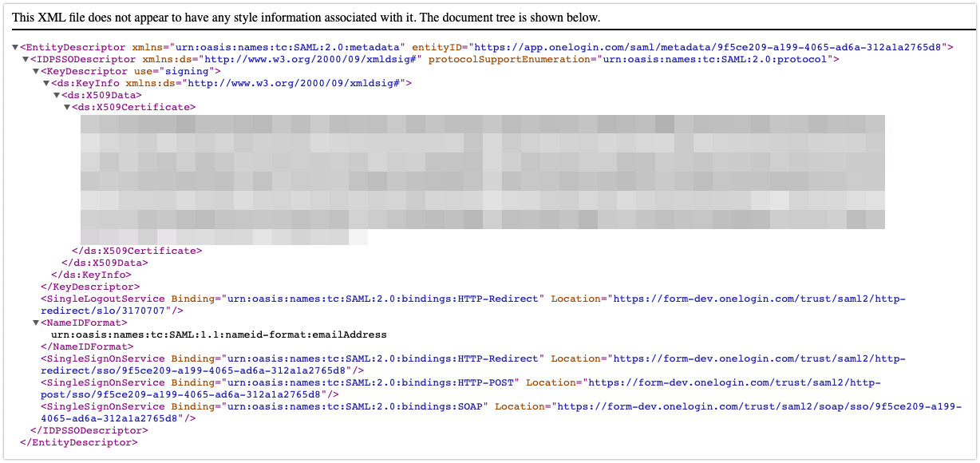The height and width of the screenshot is (463, 980).
Task: Click the EntityDescriptor xmlns metadata value
Action: point(286,48)
